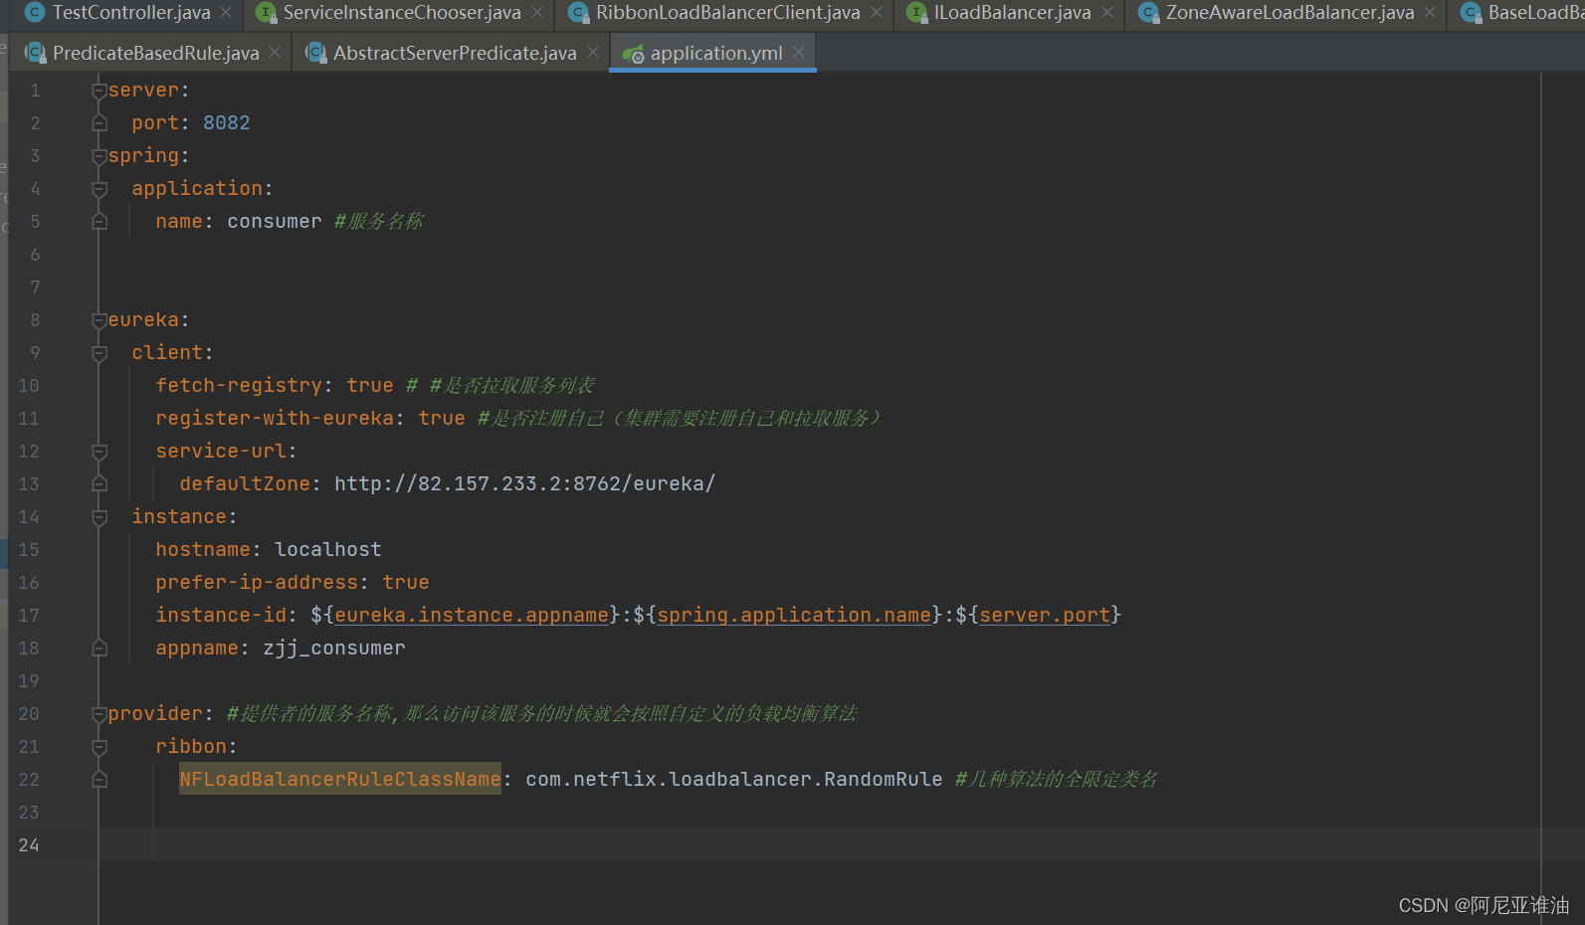1585x925 pixels.
Task: Click the prefer-ip-address key
Action: click(x=257, y=582)
